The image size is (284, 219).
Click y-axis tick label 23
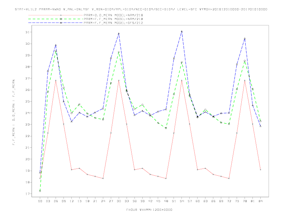click(x=27, y=125)
